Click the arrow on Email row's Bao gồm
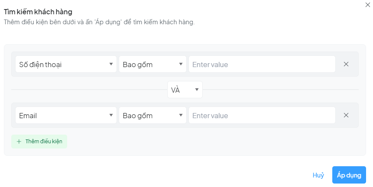This screenshot has width=373, height=187. click(181, 115)
